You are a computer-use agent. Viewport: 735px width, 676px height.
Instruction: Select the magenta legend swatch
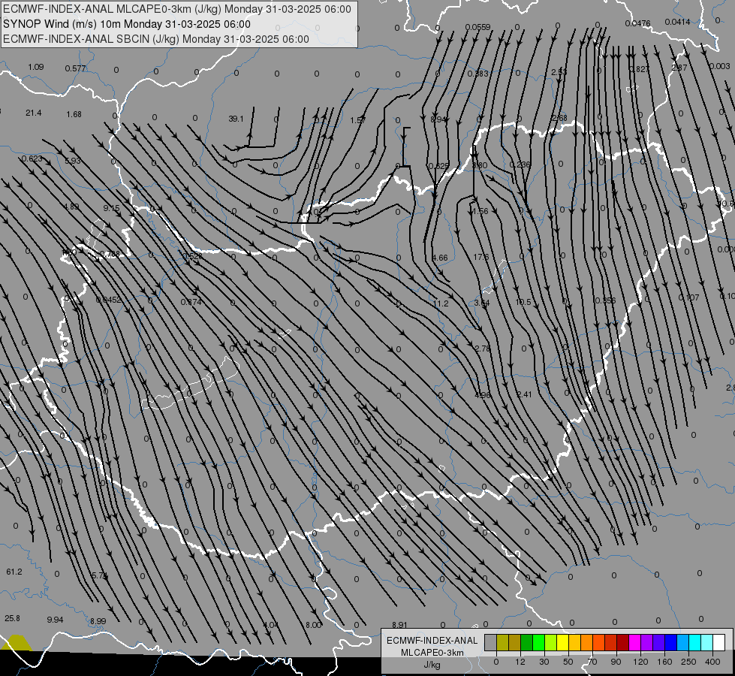[x=634, y=642]
